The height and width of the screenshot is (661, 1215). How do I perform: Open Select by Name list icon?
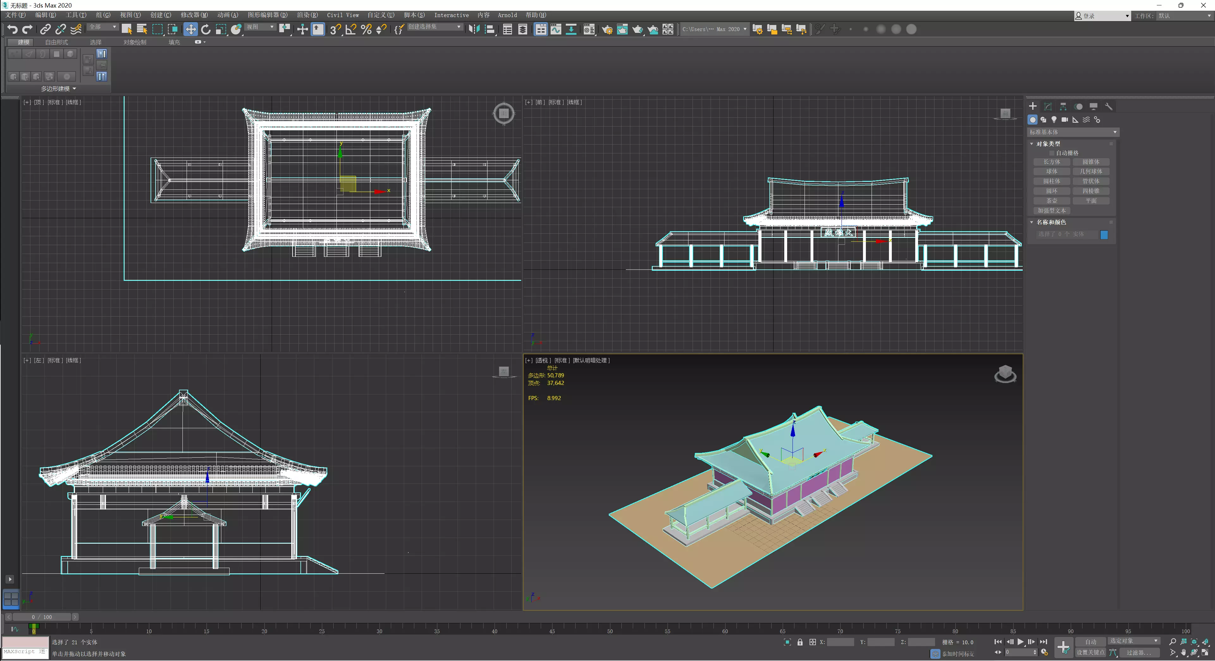(141, 29)
